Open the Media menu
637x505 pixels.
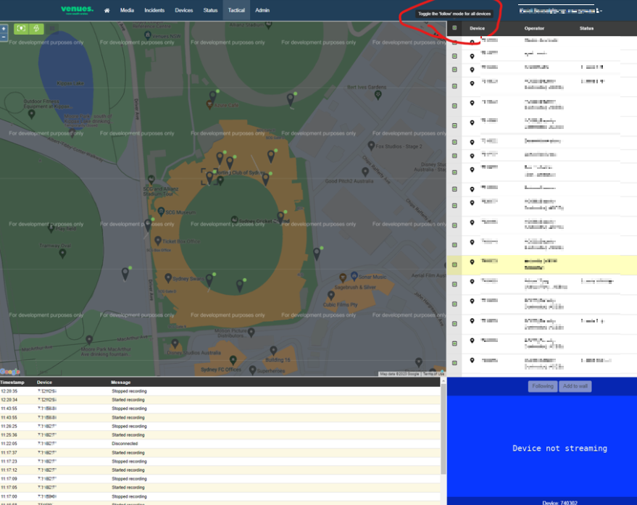[127, 11]
